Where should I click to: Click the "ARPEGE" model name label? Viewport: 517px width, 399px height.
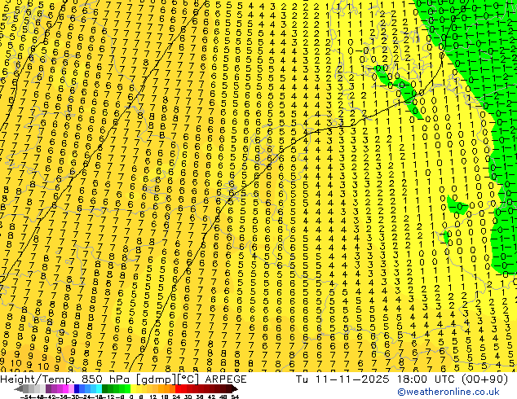226,379
